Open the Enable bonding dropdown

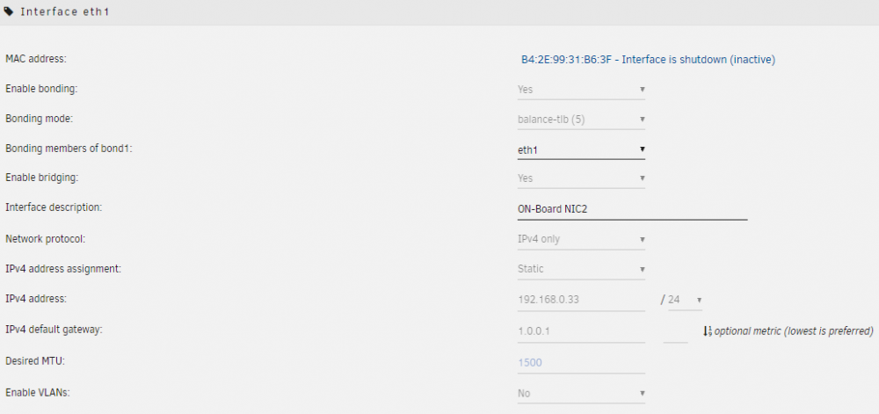coord(581,90)
